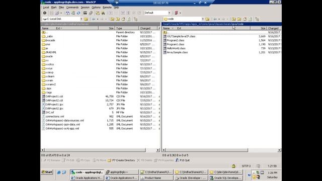The image size is (322, 181).
Task: Select OAWorkspace1-data-sources.xml in local panel
Action: [x=64, y=121]
